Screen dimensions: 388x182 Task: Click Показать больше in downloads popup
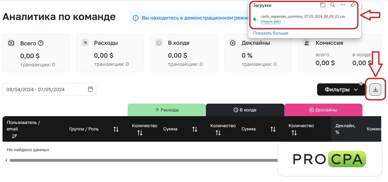271,33
